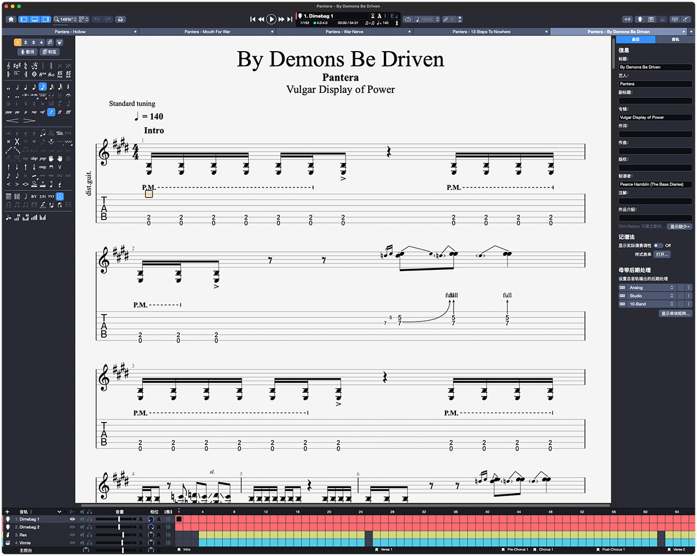Click the Home icon in the toolbar

pyautogui.click(x=10, y=19)
